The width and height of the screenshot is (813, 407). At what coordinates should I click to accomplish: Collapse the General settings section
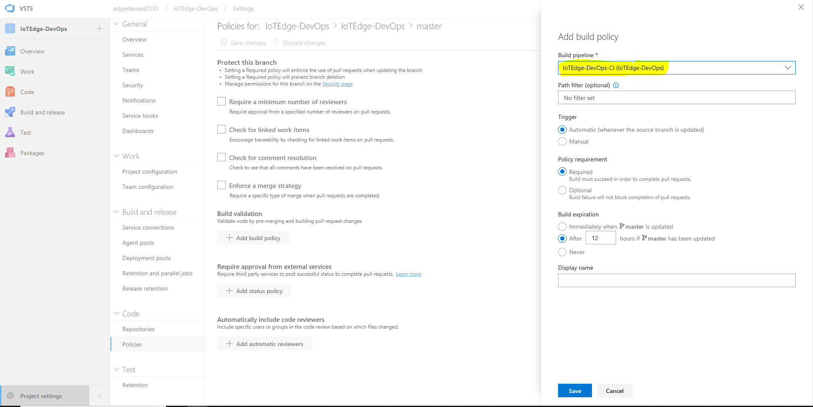point(116,24)
